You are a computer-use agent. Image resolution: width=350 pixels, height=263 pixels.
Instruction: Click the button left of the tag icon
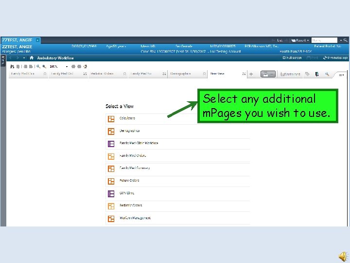tap(290, 74)
